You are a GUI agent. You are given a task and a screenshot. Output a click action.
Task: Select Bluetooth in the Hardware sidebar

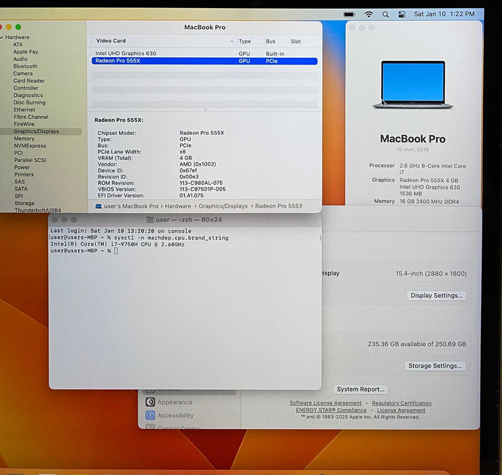click(25, 66)
